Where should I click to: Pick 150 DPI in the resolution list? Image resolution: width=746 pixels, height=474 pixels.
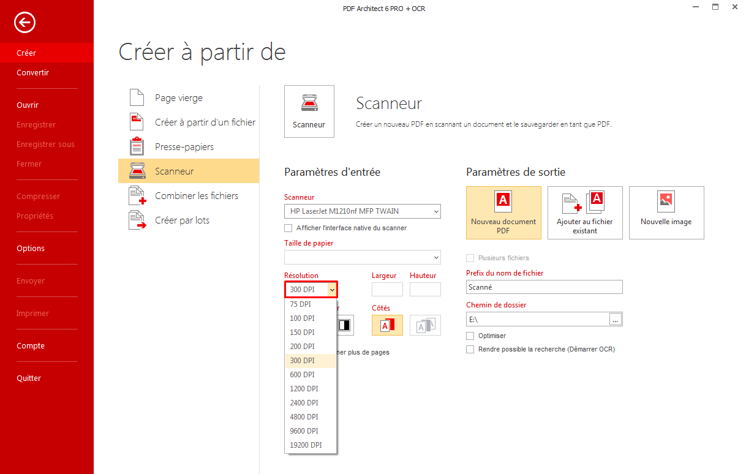[311, 333]
